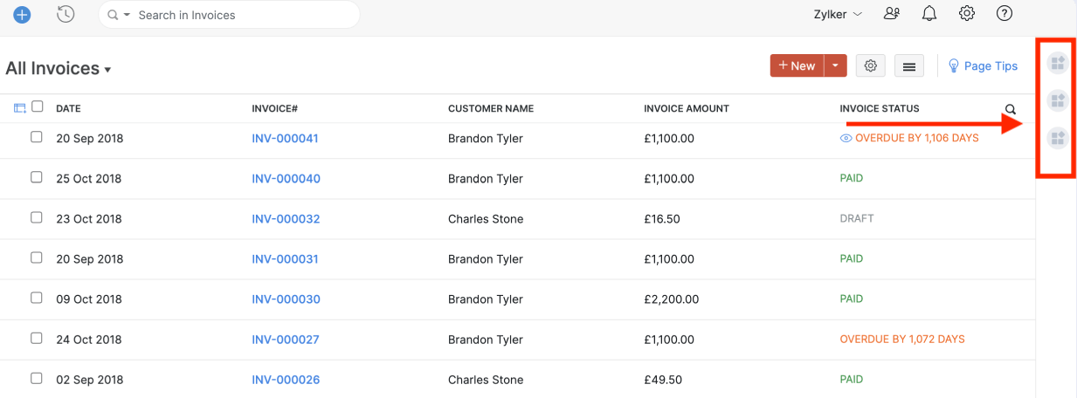Open the notifications bell icon
Viewport: 1077px width, 398px height.
[929, 14]
